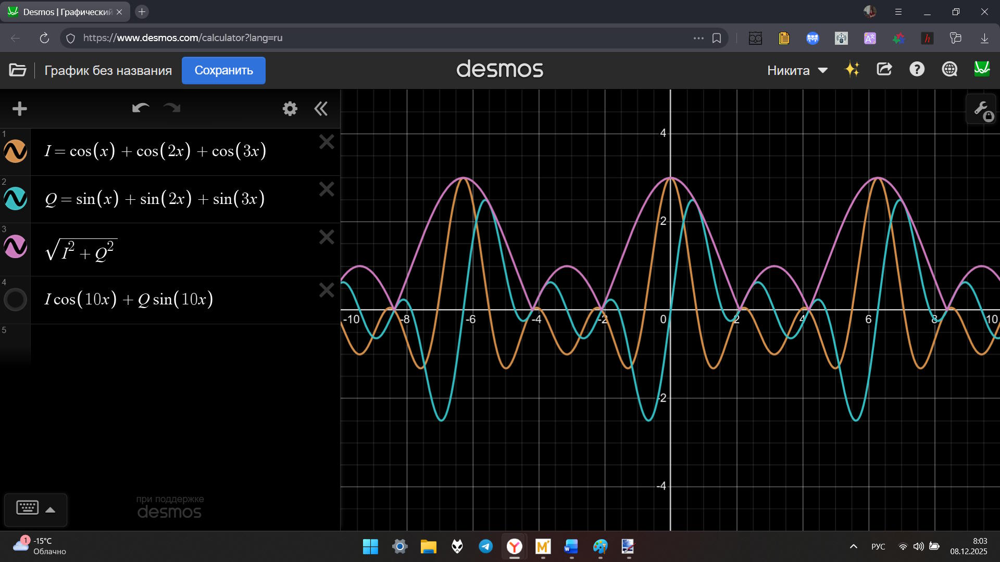Open expression list gear settings
Image resolution: width=1000 pixels, height=562 pixels.
click(290, 109)
